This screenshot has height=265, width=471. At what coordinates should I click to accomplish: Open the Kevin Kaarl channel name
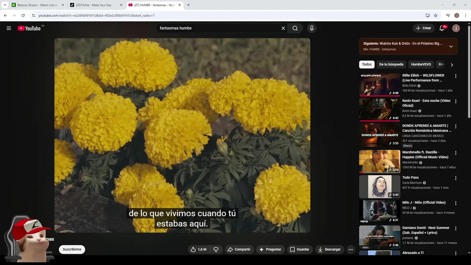(410, 111)
